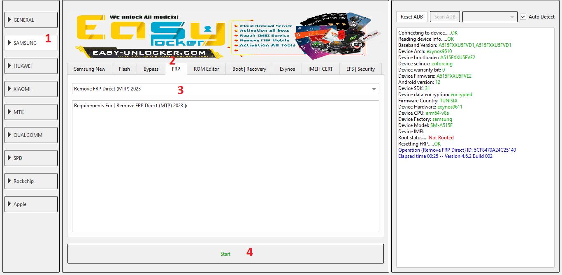This screenshot has width=562, height=275.
Task: Open the Remove FRP Direct operation dropdown
Action: pyautogui.click(x=225, y=89)
